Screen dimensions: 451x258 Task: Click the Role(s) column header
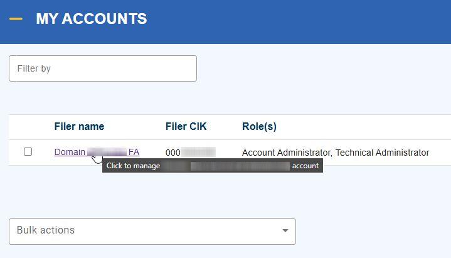259,126
